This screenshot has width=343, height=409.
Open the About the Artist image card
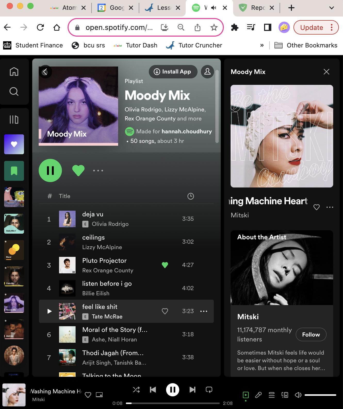pyautogui.click(x=282, y=268)
